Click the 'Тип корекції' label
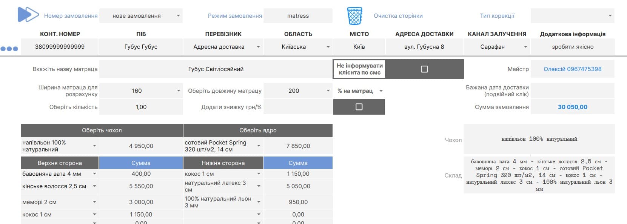This screenshot has width=627, height=224. [497, 16]
